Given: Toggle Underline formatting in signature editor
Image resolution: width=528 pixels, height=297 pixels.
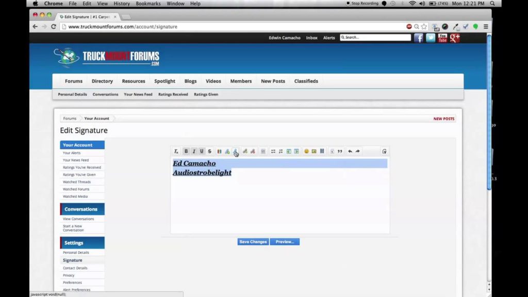Looking at the screenshot, I should click(x=202, y=152).
